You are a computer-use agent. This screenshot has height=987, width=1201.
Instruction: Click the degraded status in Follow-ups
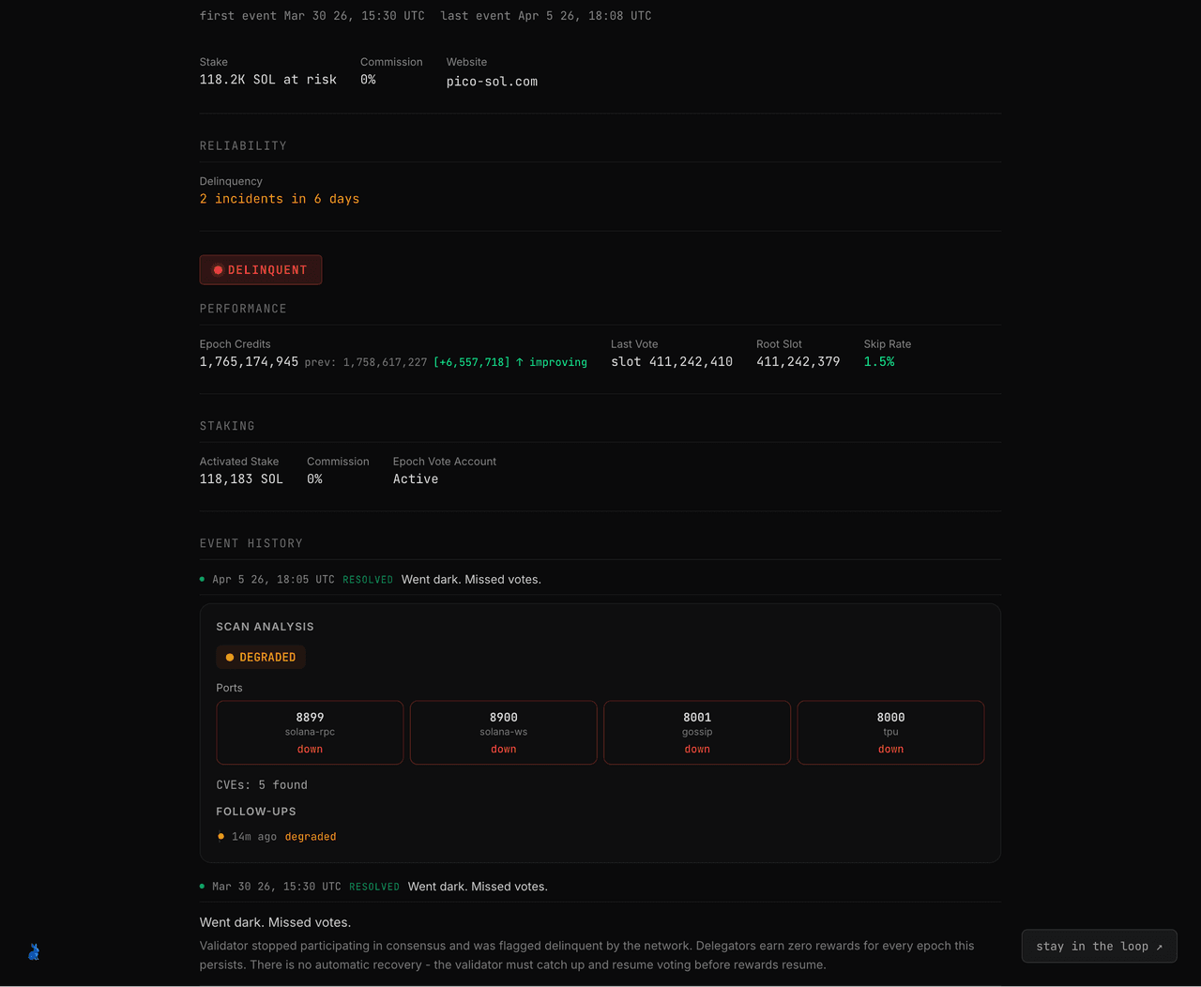click(311, 837)
